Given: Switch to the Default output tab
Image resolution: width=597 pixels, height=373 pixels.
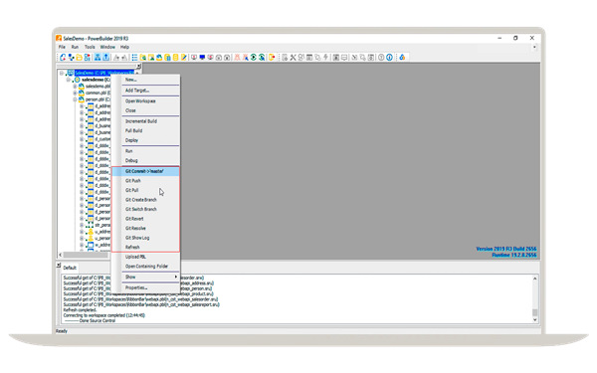Looking at the screenshot, I should pyautogui.click(x=70, y=268).
